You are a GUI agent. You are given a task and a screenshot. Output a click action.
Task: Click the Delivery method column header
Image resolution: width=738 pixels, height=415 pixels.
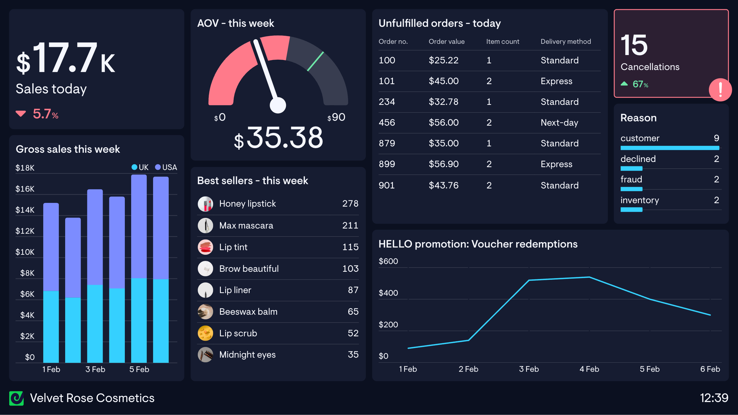coord(566,41)
